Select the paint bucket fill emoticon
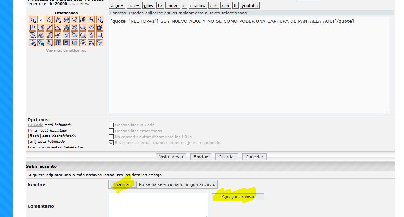This screenshot has width=404, height=217. (x=33, y=43)
